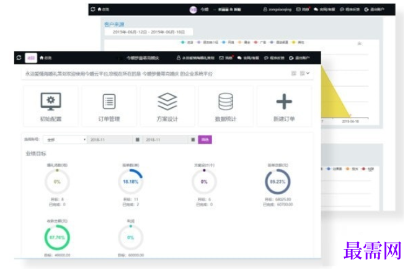Viewport: 413px width, 270px height.
Task: Click the purple filter button
Action: (x=205, y=140)
